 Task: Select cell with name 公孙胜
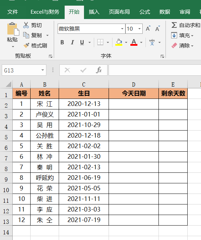click(45, 135)
